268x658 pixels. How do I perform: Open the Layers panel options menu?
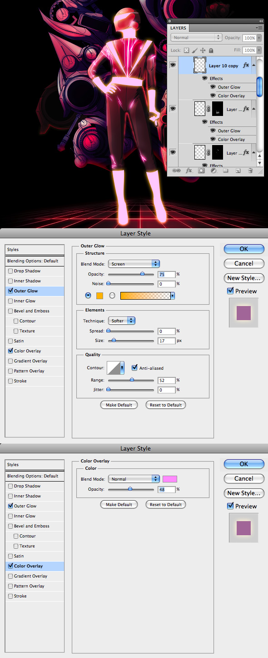click(x=260, y=28)
